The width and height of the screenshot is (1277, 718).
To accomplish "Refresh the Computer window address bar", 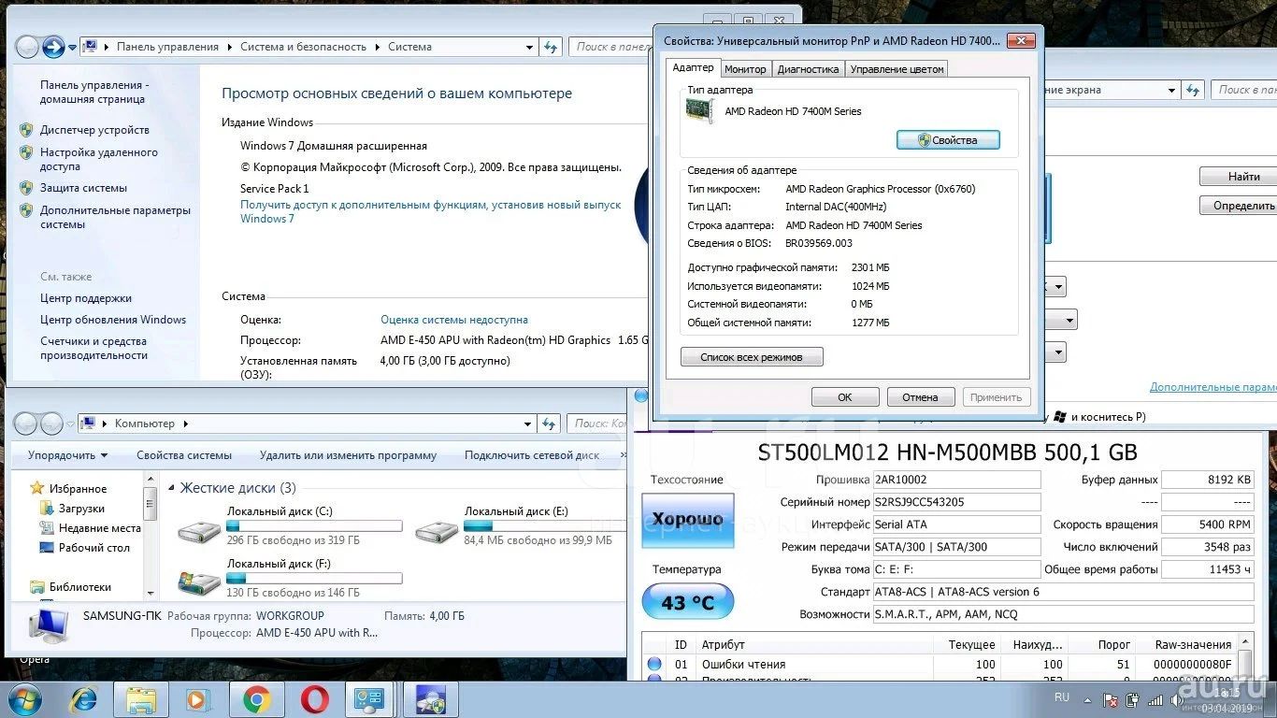I will tap(549, 424).
